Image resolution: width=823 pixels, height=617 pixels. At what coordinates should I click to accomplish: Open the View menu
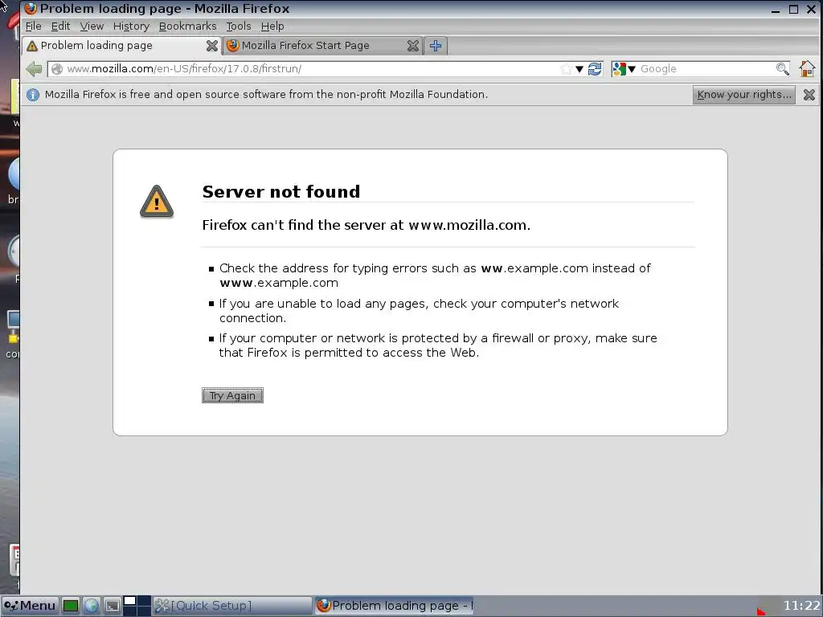(92, 27)
